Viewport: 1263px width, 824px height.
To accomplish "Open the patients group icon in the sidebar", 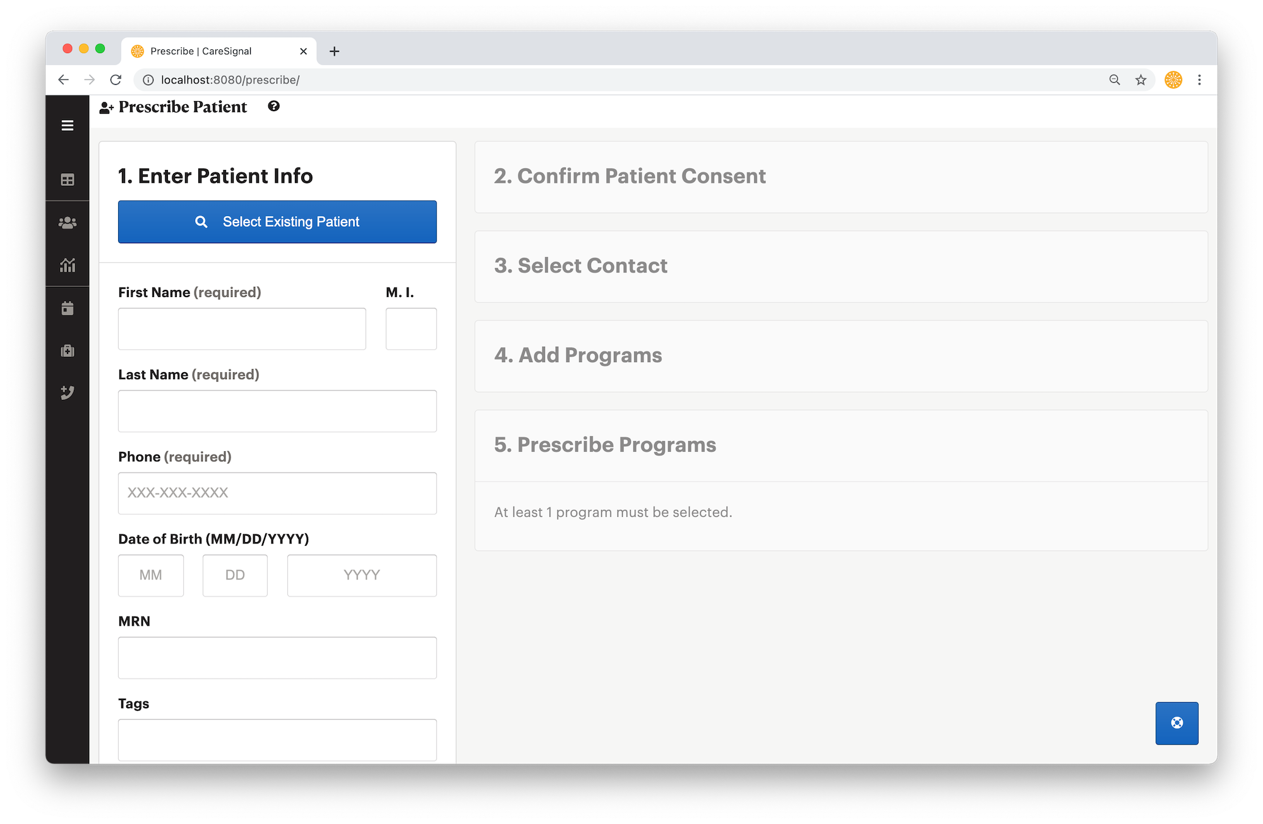I will [x=68, y=222].
